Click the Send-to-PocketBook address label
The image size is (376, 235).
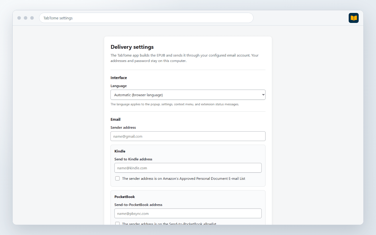[138, 205]
